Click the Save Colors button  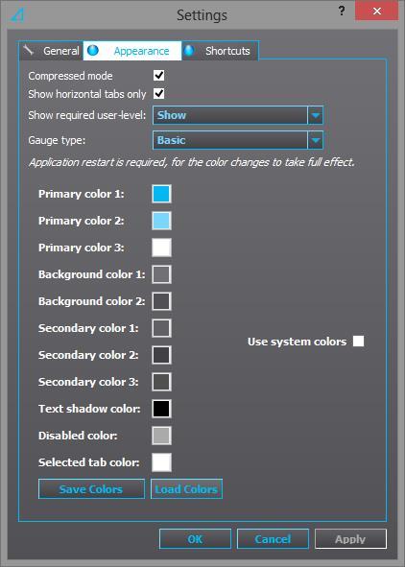pos(91,489)
